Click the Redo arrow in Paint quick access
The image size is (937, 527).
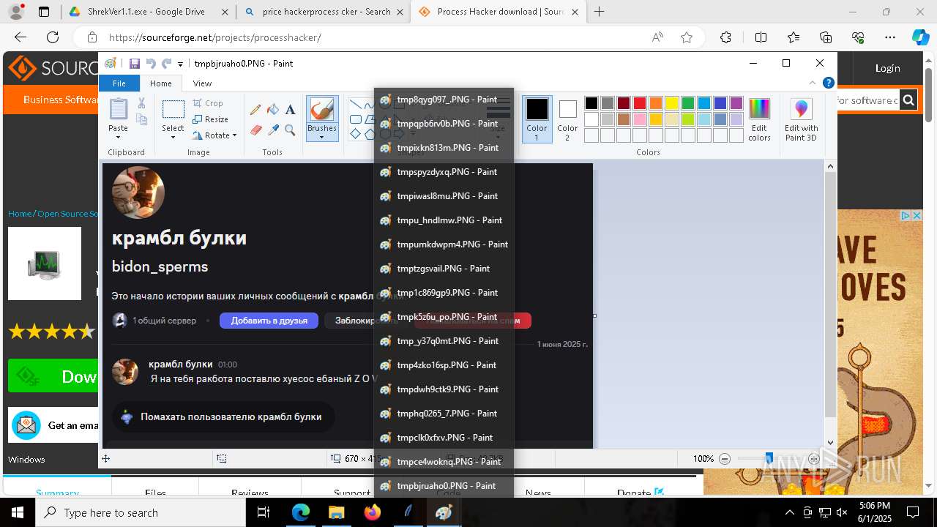click(166, 64)
